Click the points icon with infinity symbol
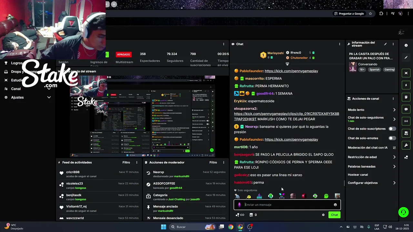Image resolution: width=413 pixels, height=232 pixels. pyautogui.click(x=240, y=215)
